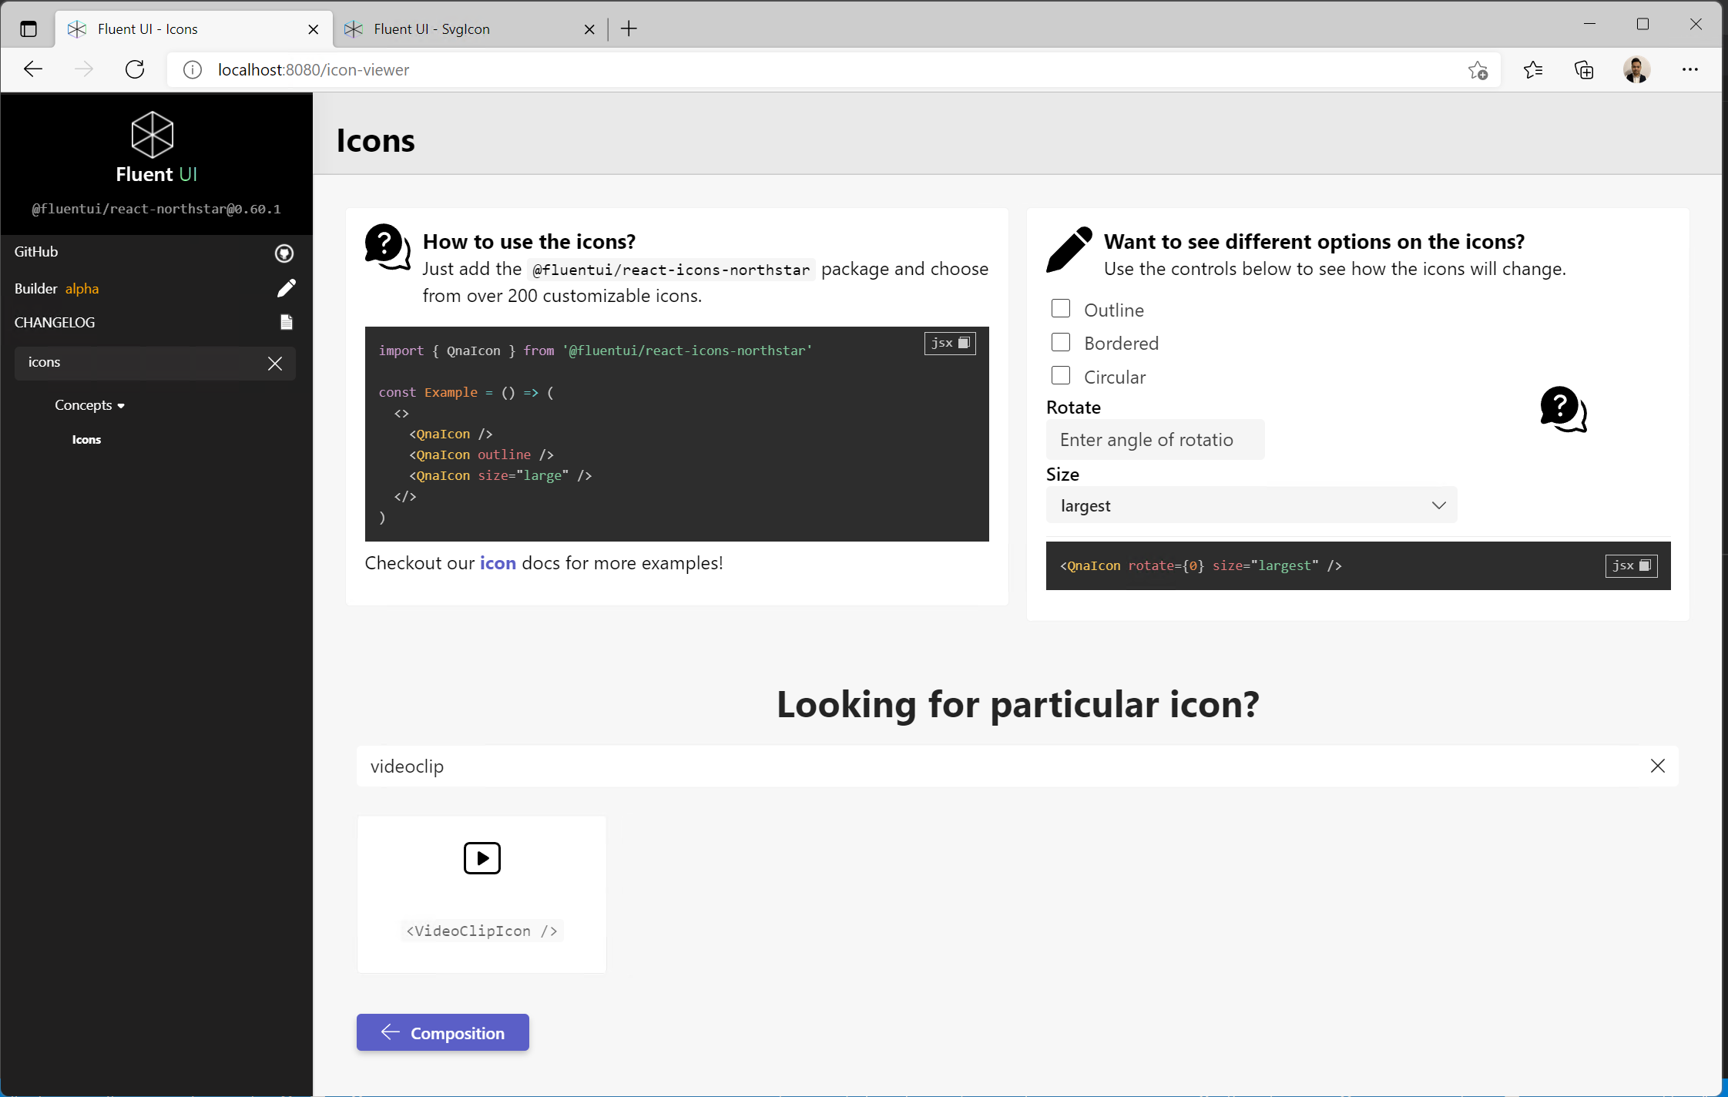This screenshot has width=1728, height=1097.
Task: Open browser Collections
Action: [1584, 70]
